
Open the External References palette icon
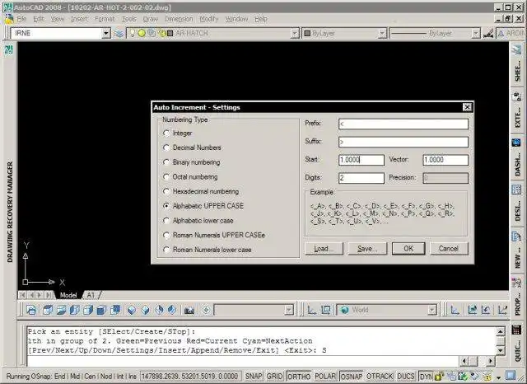coord(517,96)
